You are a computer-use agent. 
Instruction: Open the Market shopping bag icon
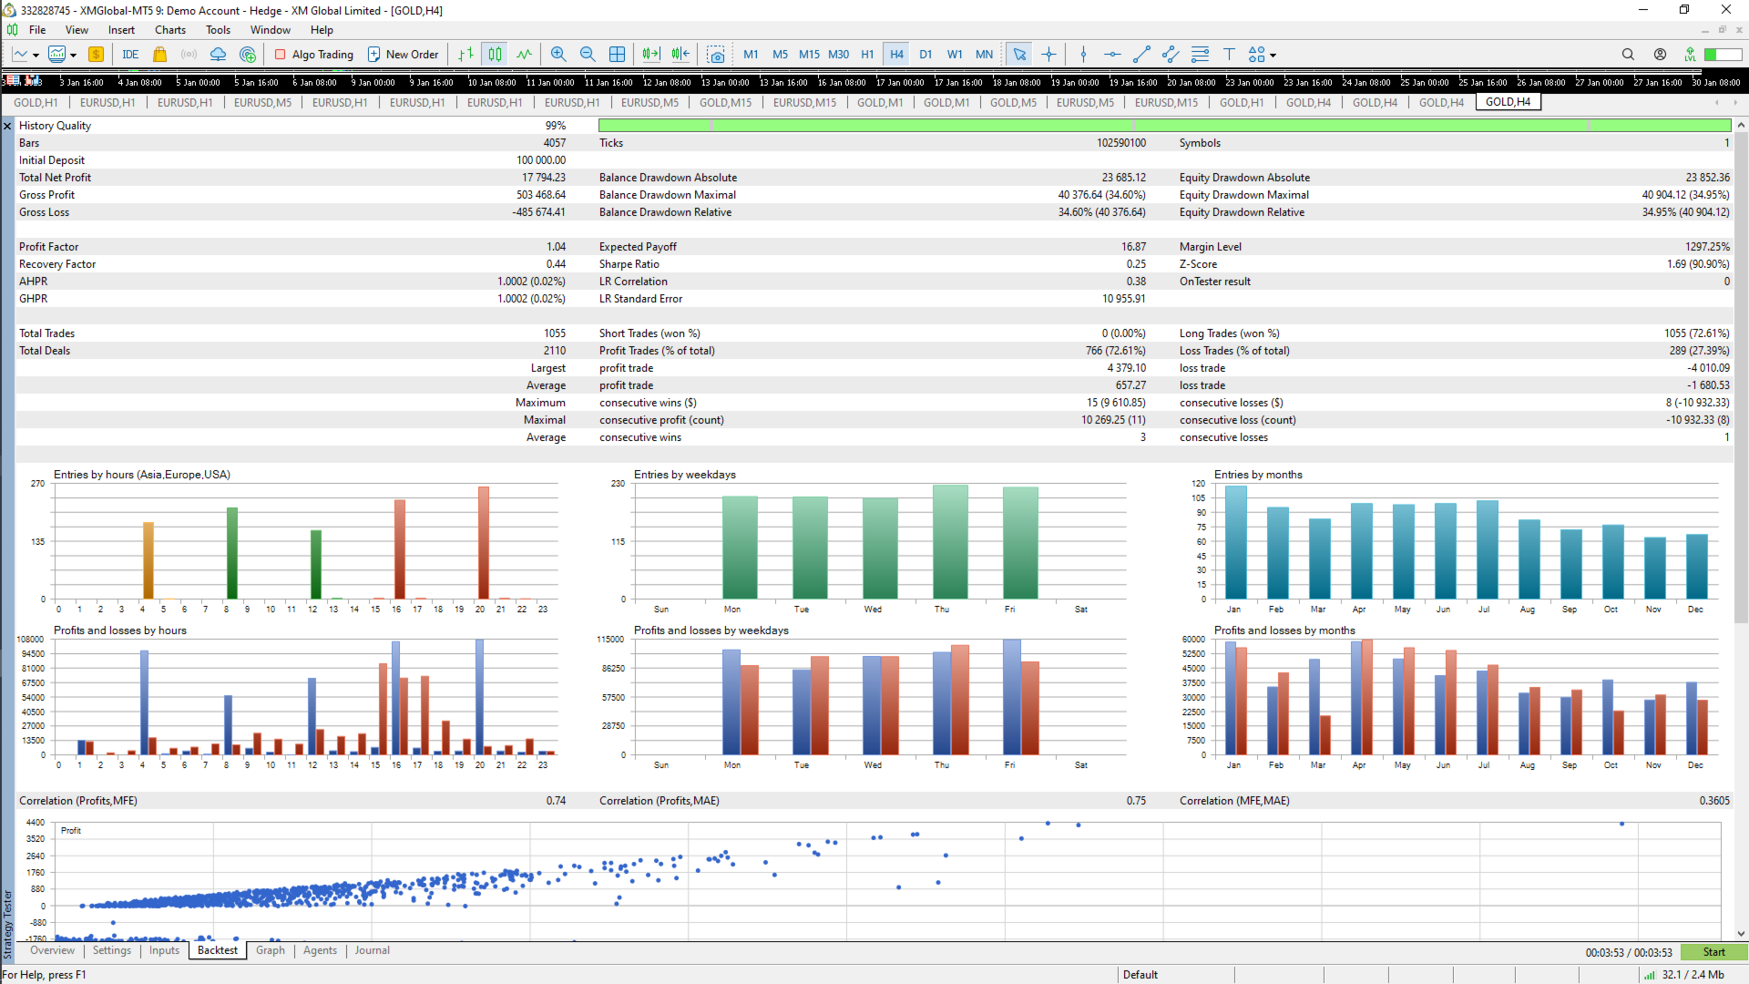(160, 55)
